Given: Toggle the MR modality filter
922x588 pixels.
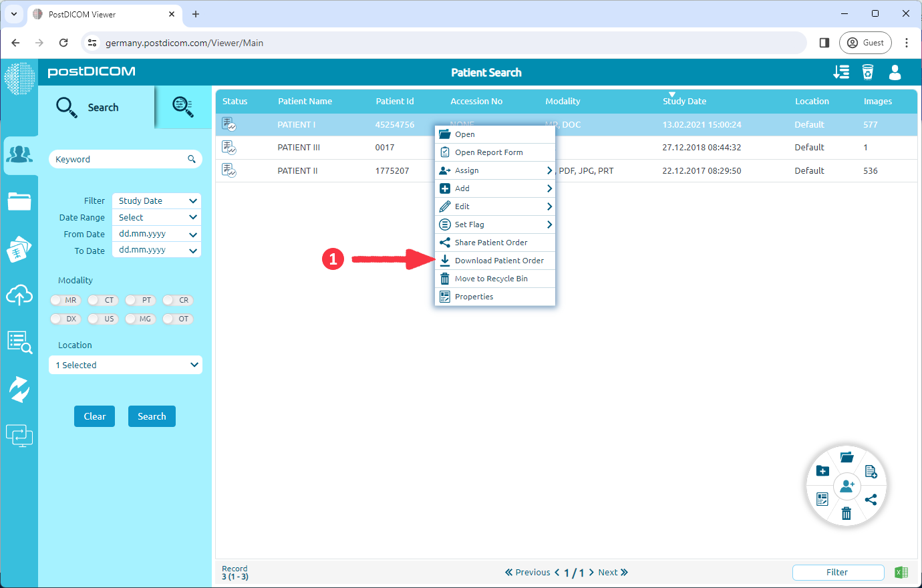Looking at the screenshot, I should coord(65,300).
